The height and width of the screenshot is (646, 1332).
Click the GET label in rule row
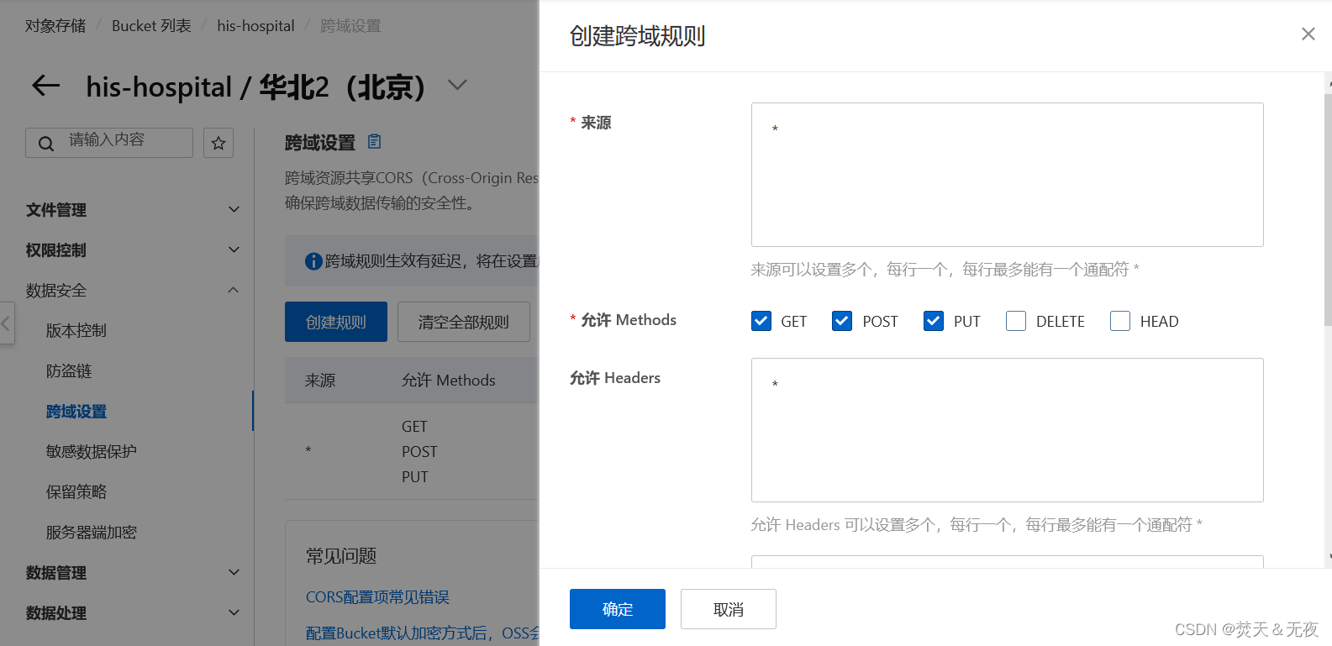(414, 427)
